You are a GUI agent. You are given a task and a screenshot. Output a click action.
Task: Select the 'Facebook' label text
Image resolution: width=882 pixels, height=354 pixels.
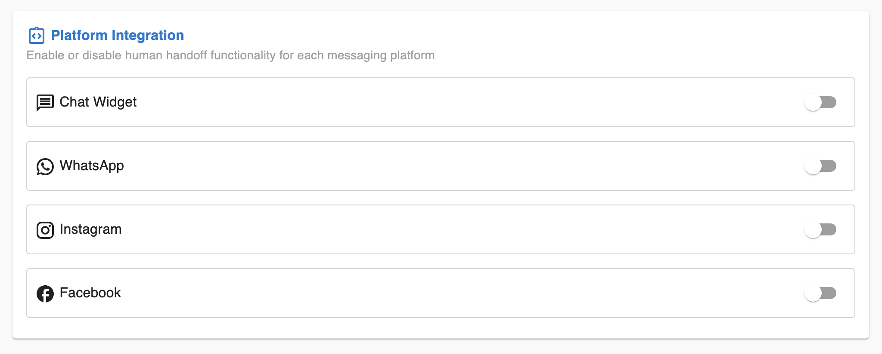90,293
